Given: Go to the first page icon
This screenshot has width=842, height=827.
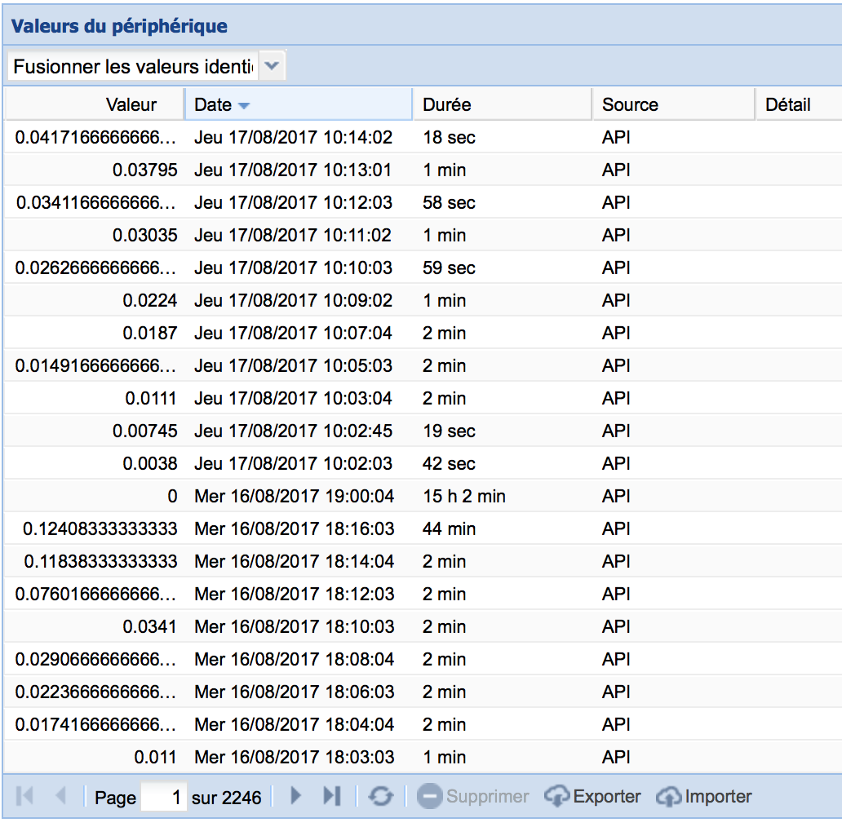Looking at the screenshot, I should 25,796.
